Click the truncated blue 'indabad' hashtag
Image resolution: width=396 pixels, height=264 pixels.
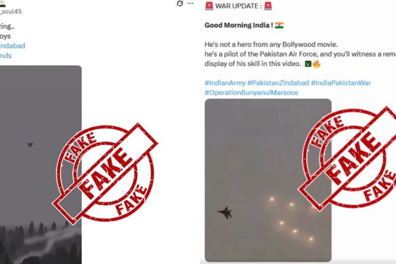coord(12,46)
